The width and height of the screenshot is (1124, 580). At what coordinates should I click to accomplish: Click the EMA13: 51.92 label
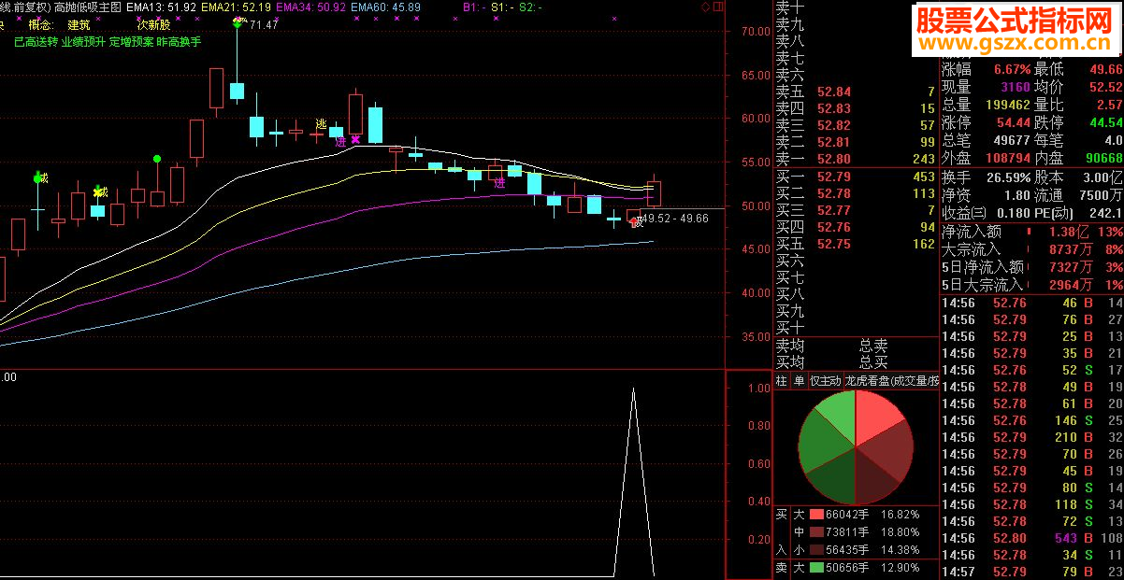[x=161, y=7]
